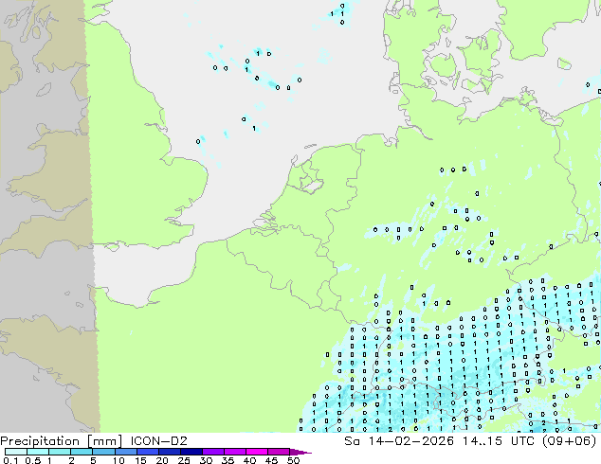The width and height of the screenshot is (601, 464).
Task: Click the 'ICON-D2' model name
Action: (158, 441)
